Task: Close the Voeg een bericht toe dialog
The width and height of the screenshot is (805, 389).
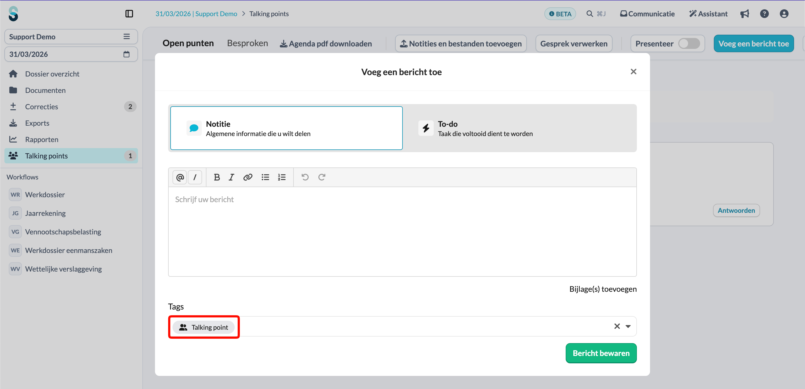Action: (633, 72)
